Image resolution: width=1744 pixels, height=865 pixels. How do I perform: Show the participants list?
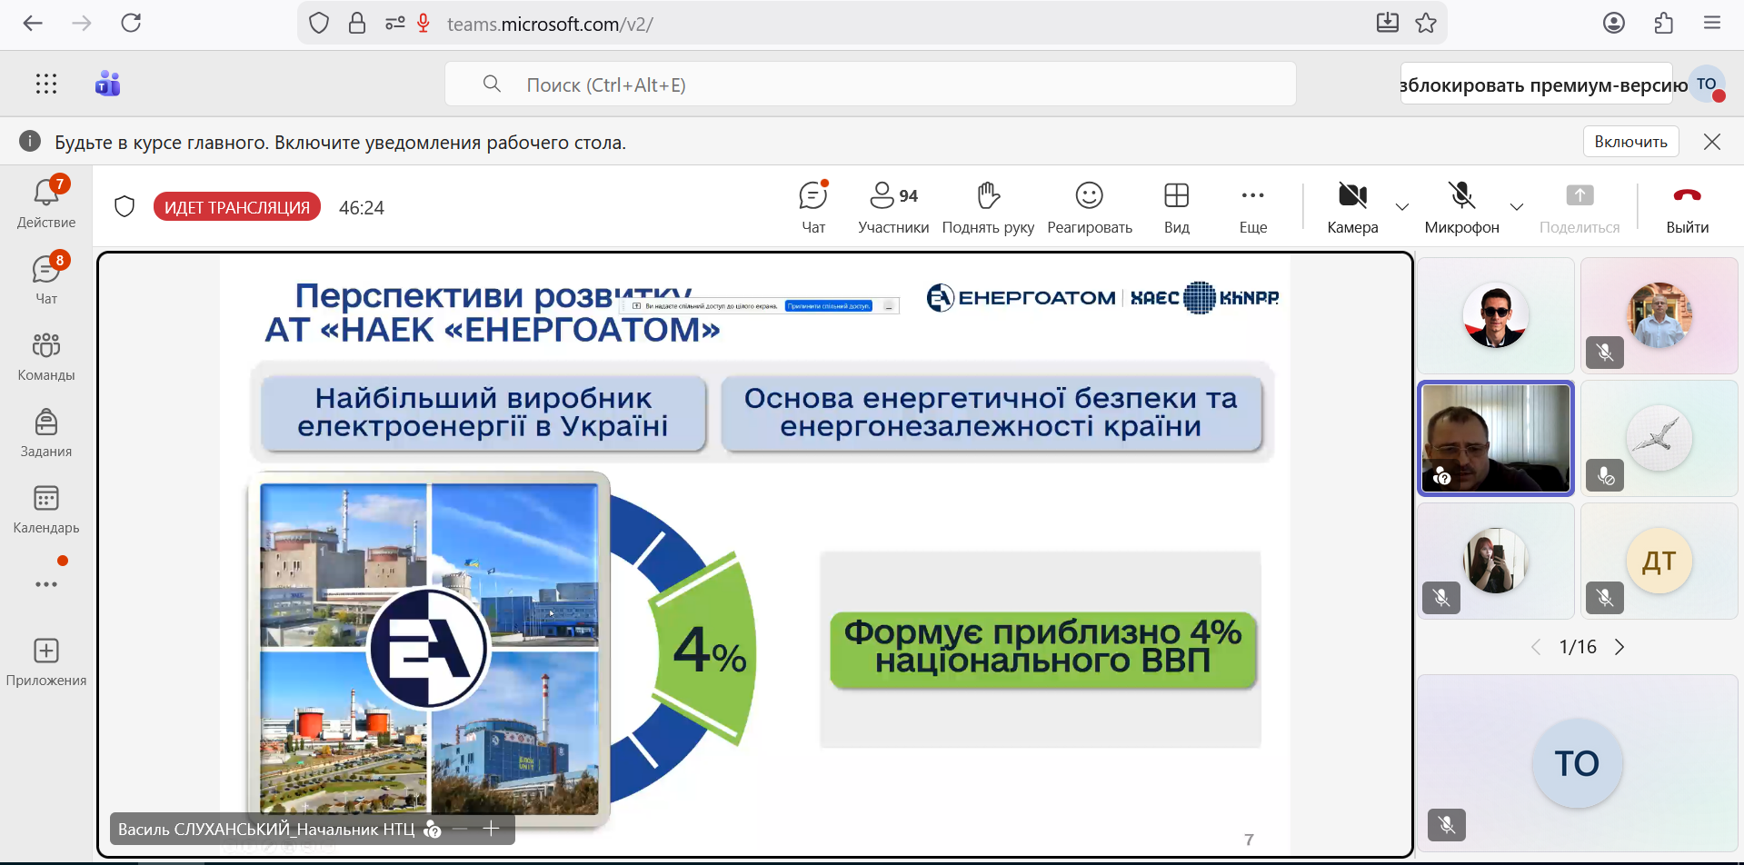(x=892, y=207)
